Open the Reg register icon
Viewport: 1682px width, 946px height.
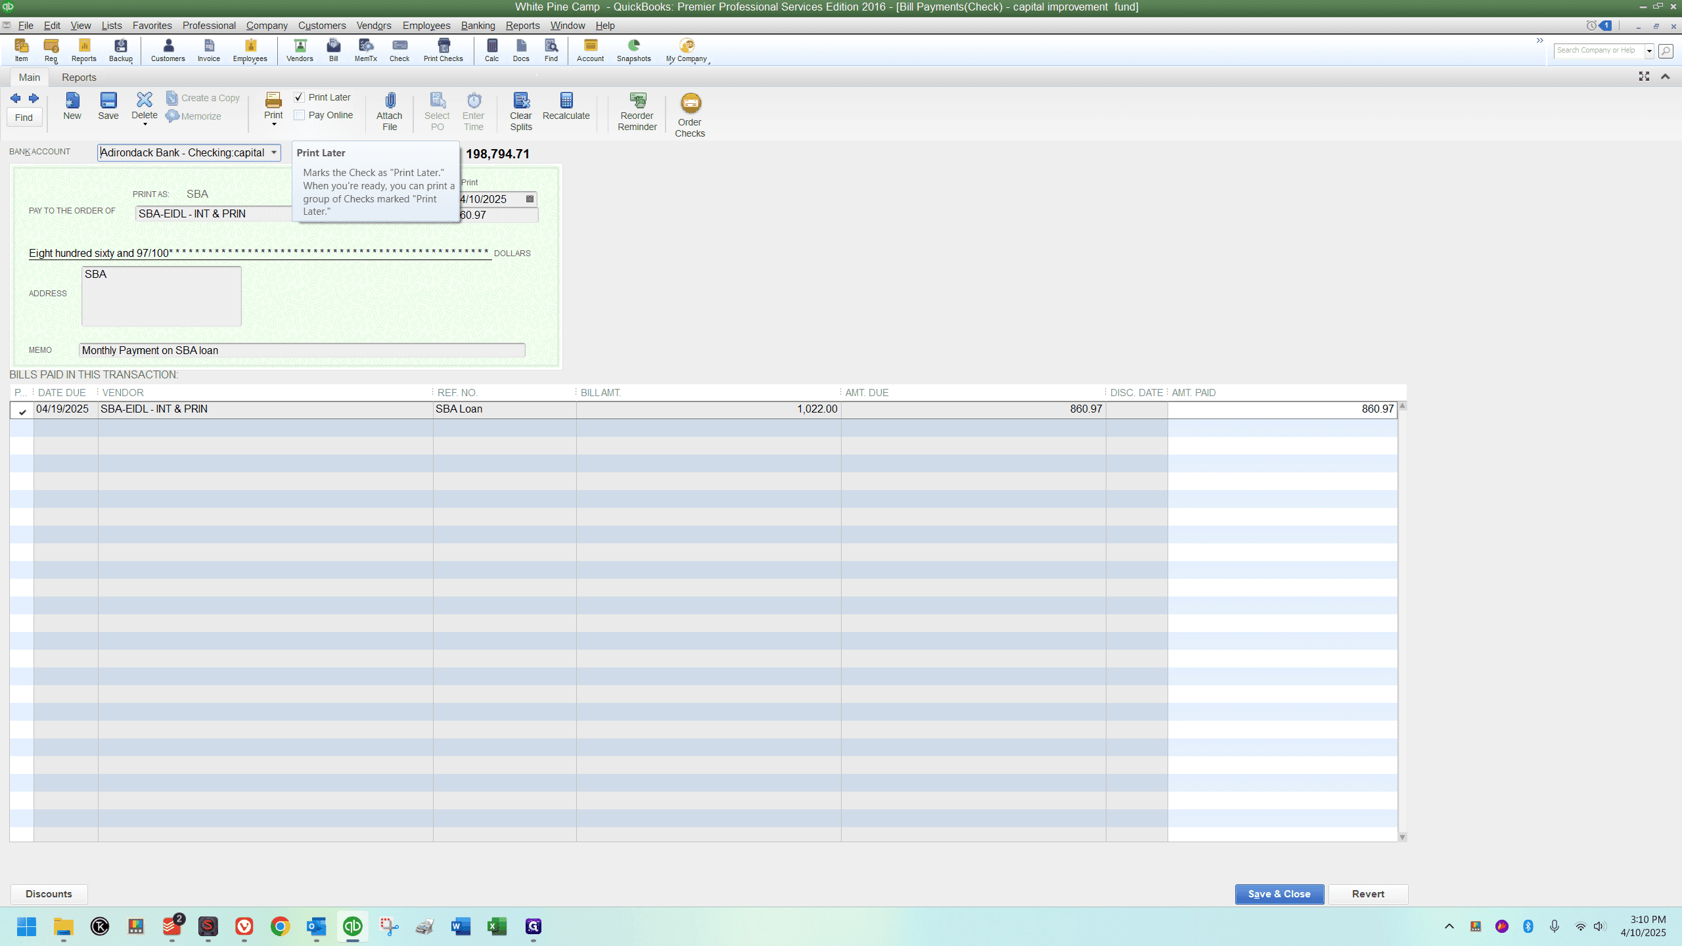point(51,50)
